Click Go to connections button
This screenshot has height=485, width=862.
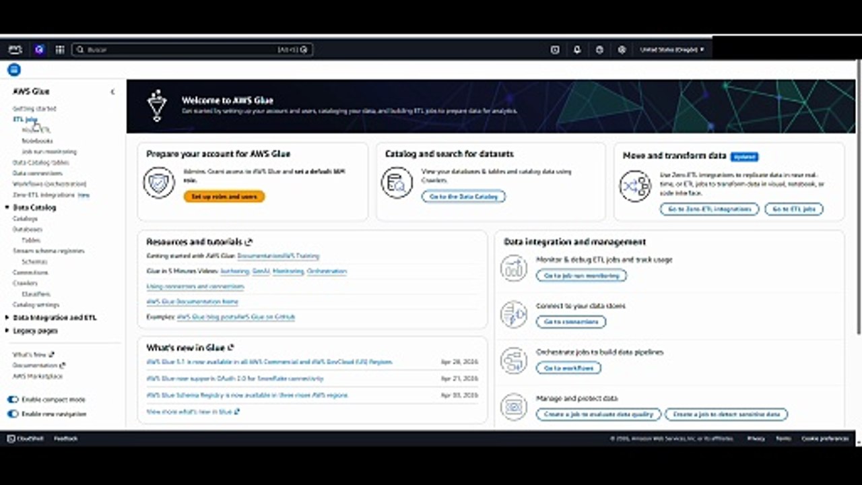point(571,322)
